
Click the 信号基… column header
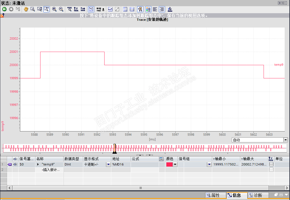[27, 159]
